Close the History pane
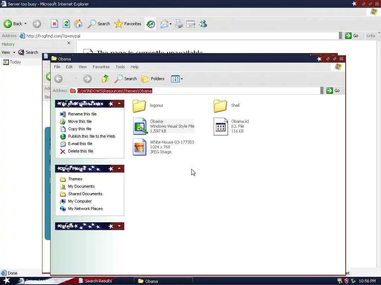Image resolution: width=381 pixels, height=285 pixels. coord(69,43)
